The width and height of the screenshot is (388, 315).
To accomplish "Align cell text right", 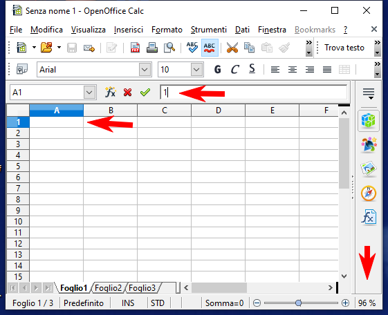I will point(310,69).
